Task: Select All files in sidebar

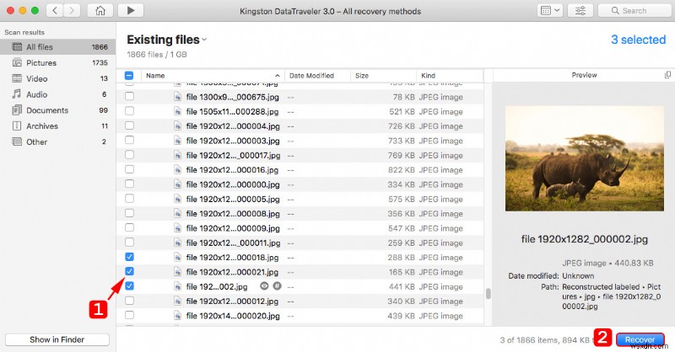Action: (57, 47)
